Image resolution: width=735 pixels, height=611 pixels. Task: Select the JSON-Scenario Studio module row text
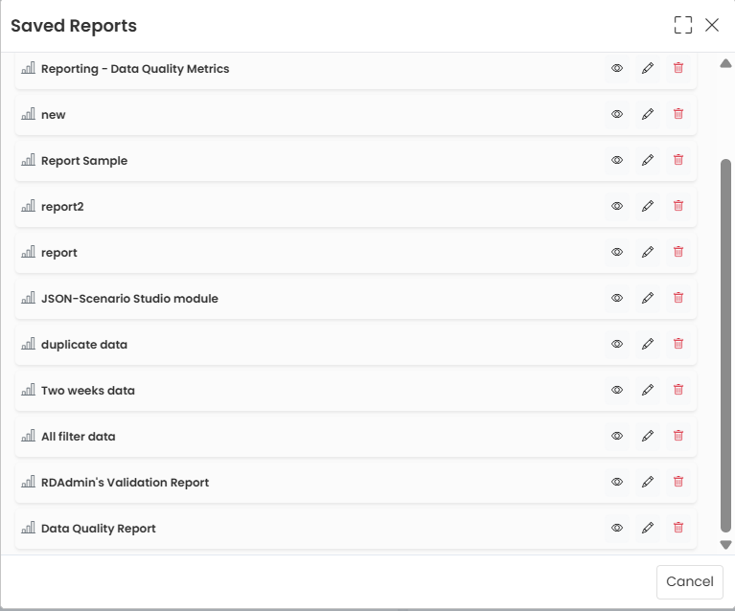click(129, 299)
